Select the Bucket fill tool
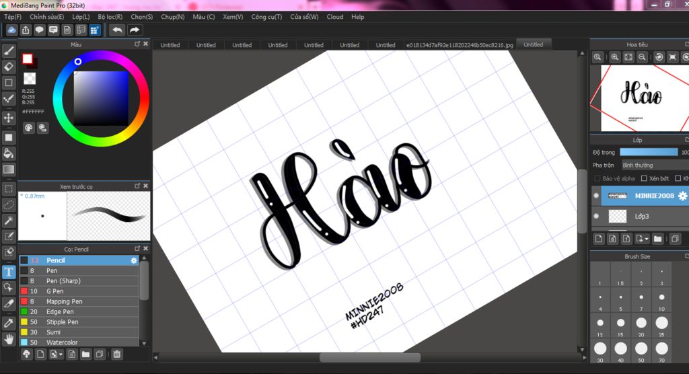The height and width of the screenshot is (374, 689). point(9,153)
